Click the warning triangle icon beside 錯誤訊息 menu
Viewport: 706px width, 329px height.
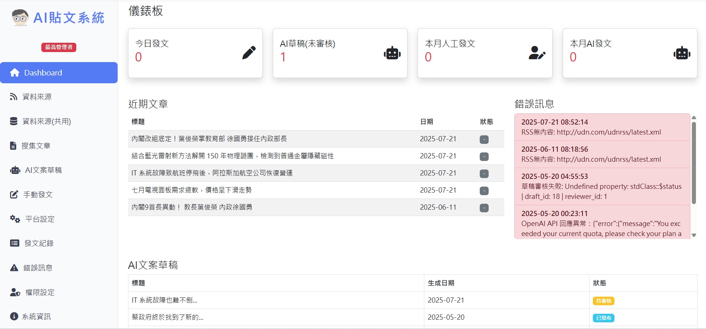(14, 268)
